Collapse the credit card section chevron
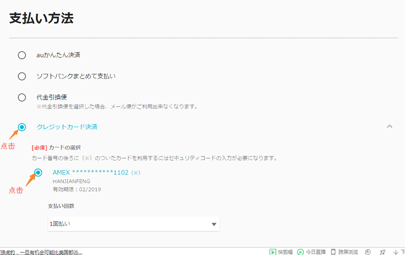Screen dimensions: 405x255 390,126
